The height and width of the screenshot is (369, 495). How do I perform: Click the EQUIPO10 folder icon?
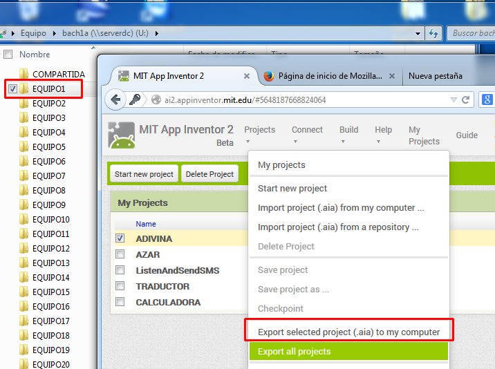[24, 219]
